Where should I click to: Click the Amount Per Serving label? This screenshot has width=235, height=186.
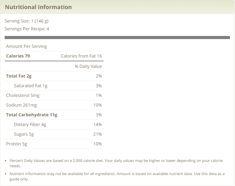(26, 46)
